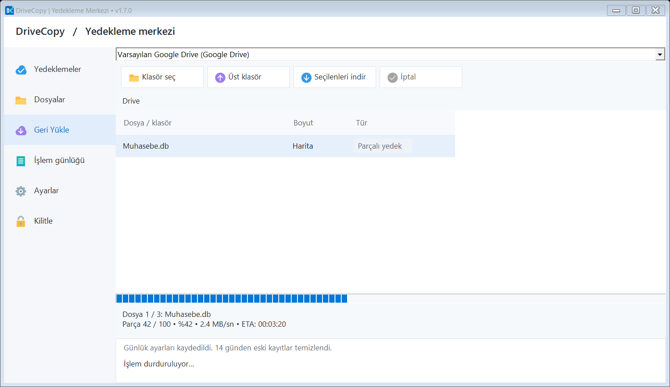
Task: Click the Yedekleme merkezi header title
Action: pyautogui.click(x=130, y=32)
